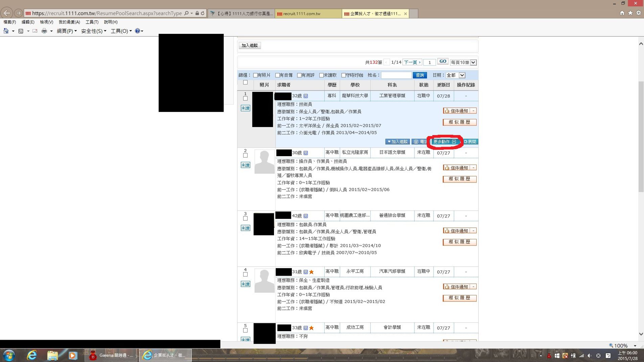The width and height of the screenshot is (644, 362).
Task: Open the Windows Start button
Action: (x=8, y=355)
